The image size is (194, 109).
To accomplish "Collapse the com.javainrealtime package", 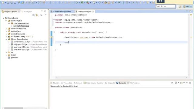I will [9, 23].
